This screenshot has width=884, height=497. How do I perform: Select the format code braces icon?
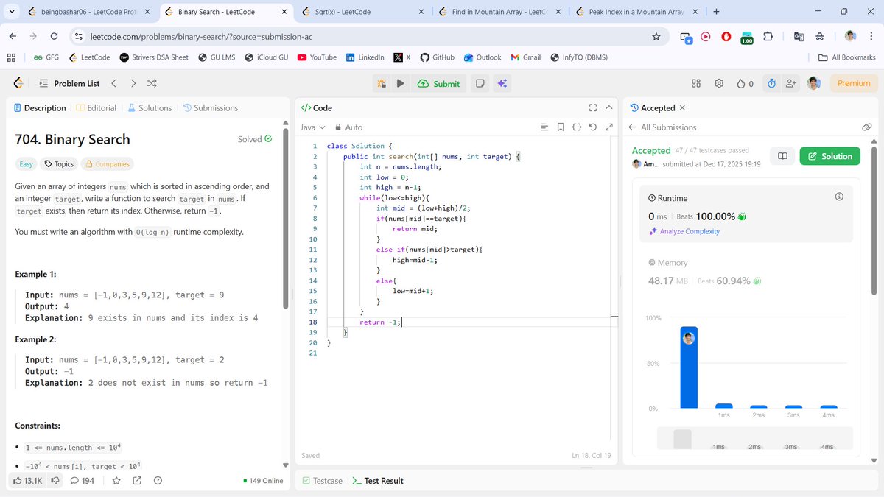coord(577,127)
